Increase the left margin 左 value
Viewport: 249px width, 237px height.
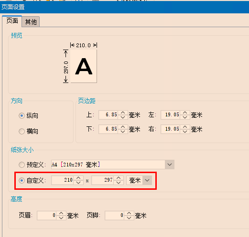[x=185, y=113]
